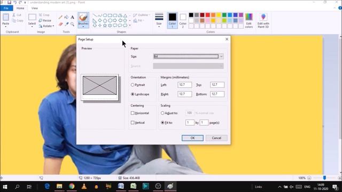This screenshot has height=192, width=342.
Task: Select the Text tool (letter A)
Action: (x=73, y=17)
